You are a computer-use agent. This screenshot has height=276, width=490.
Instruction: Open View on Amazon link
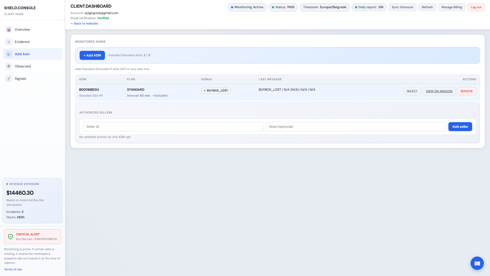[439, 91]
